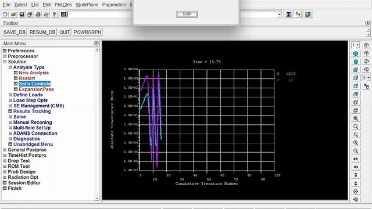Select the Left View cube icon
The height and width of the screenshot is (209, 372).
(355, 102)
